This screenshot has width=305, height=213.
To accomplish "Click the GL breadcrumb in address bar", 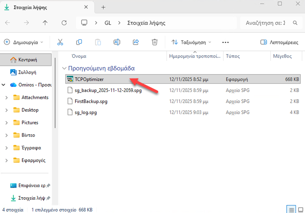I will coord(108,23).
